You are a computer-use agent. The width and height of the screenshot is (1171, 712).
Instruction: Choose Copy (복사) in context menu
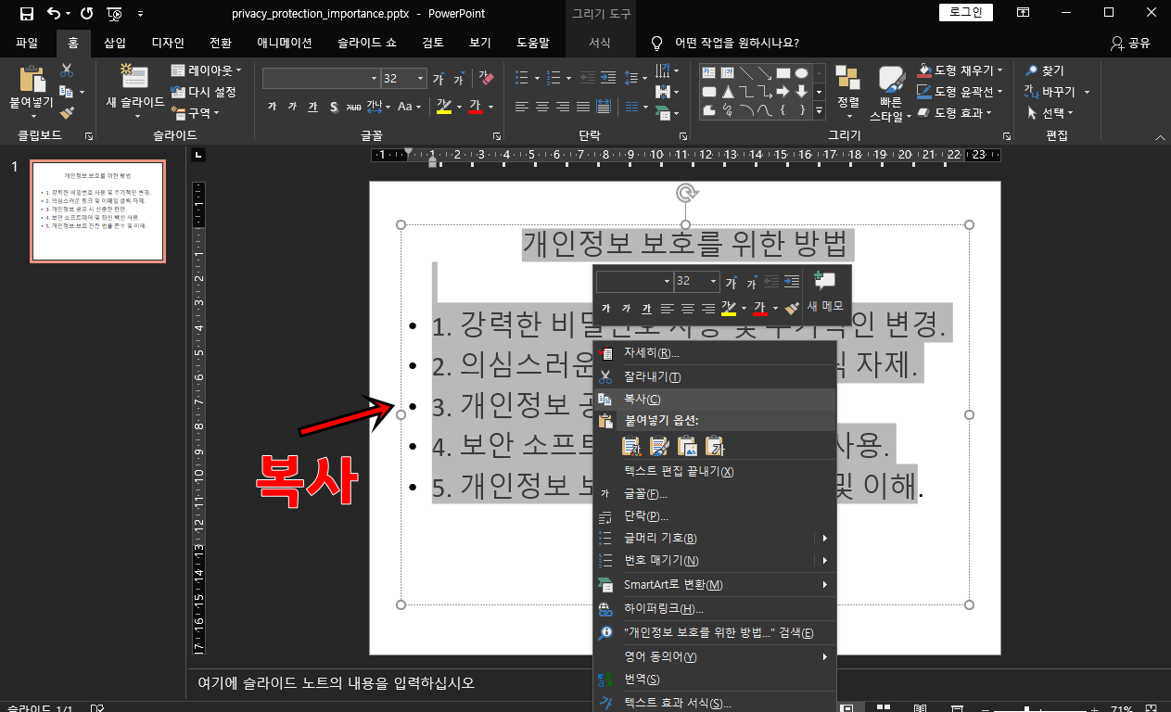click(x=715, y=400)
